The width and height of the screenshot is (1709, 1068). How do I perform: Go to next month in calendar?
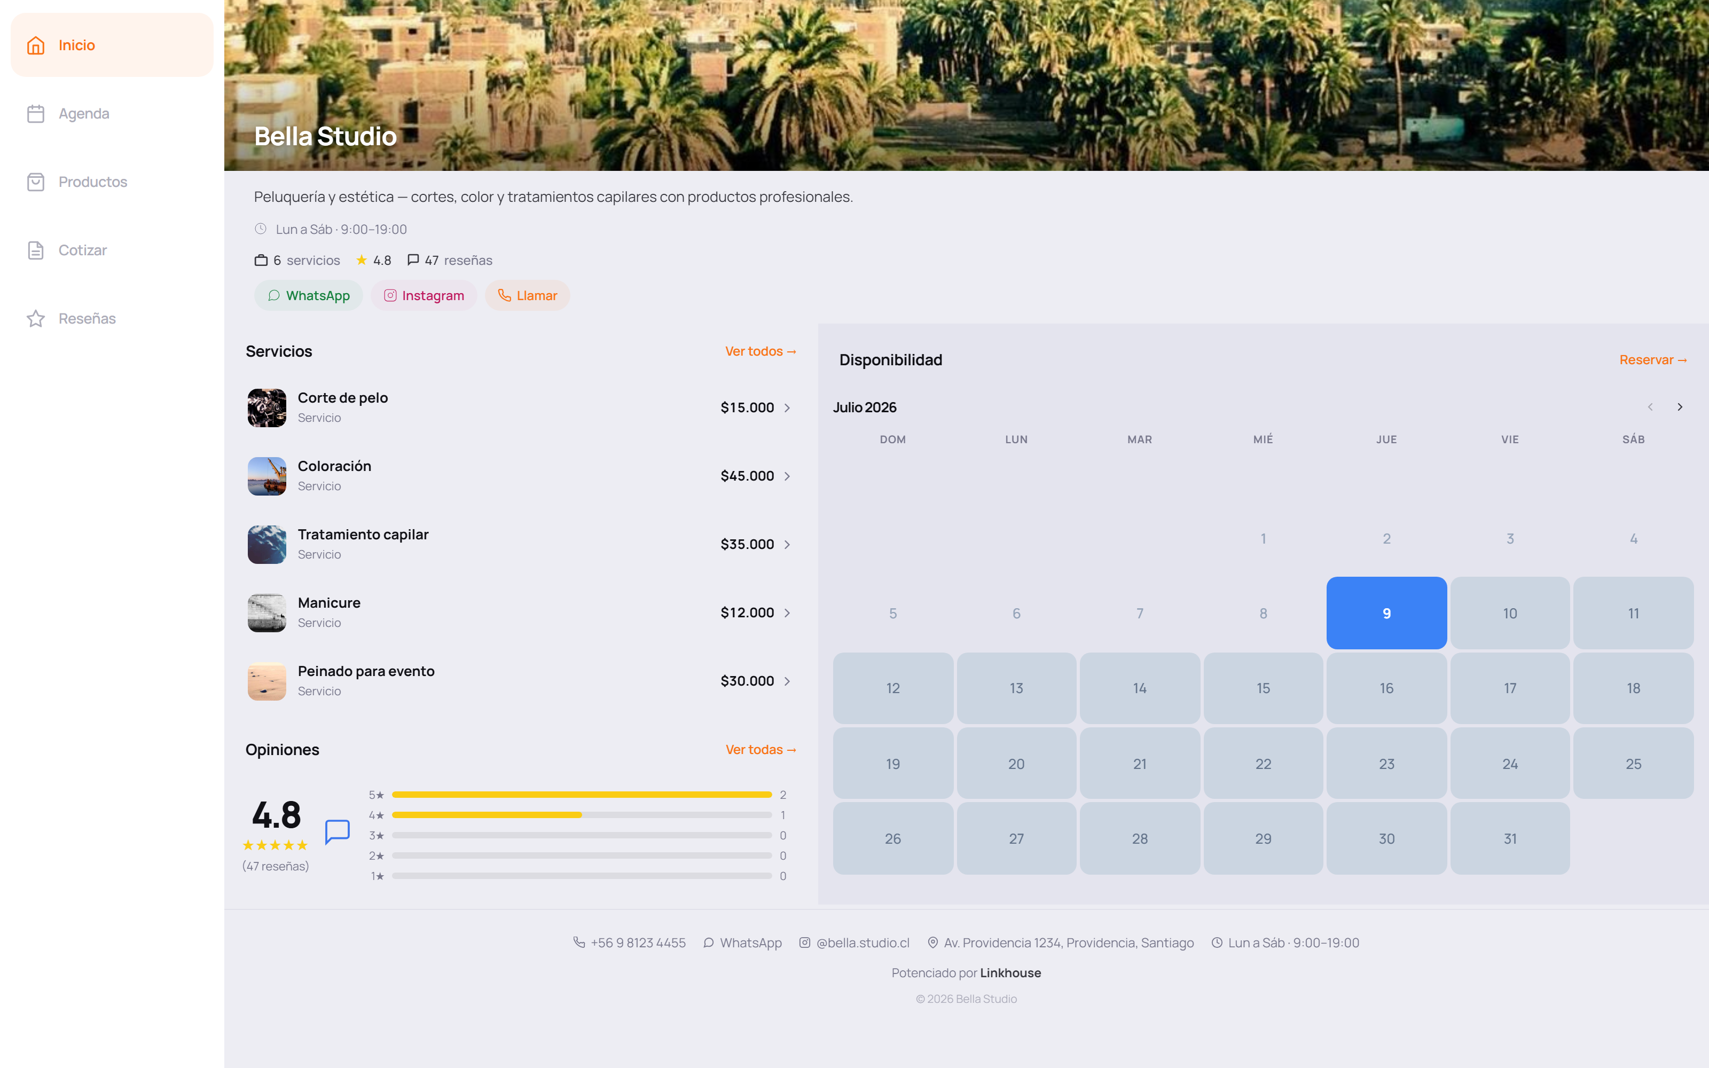click(1679, 407)
